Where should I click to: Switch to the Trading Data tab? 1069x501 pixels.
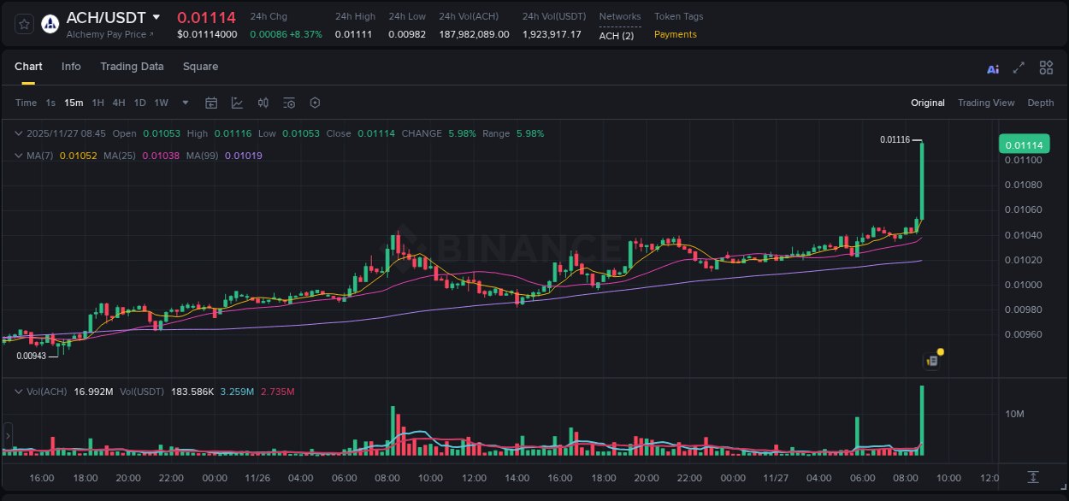coord(132,67)
